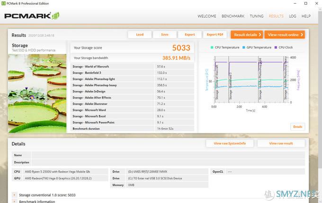322x203 pixels.
Task: Click the Save result button
Action: [165, 35]
